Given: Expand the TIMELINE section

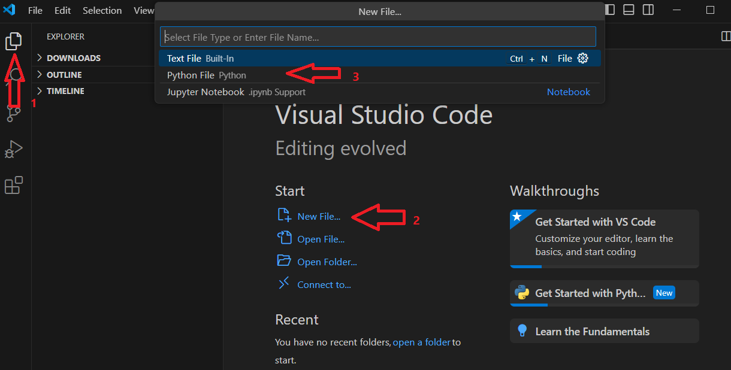Looking at the screenshot, I should [x=65, y=91].
